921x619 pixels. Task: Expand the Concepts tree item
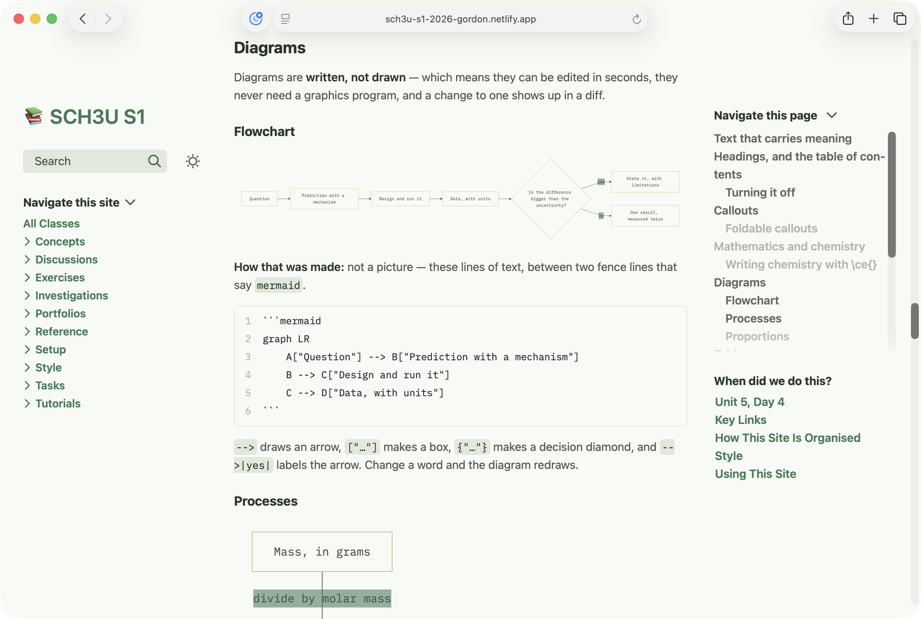pos(27,241)
